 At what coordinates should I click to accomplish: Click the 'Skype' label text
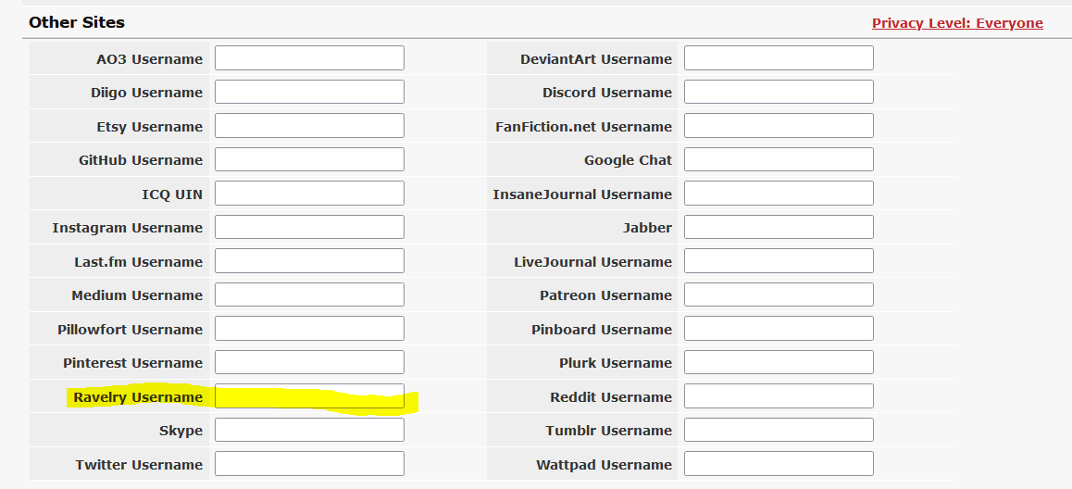click(181, 431)
